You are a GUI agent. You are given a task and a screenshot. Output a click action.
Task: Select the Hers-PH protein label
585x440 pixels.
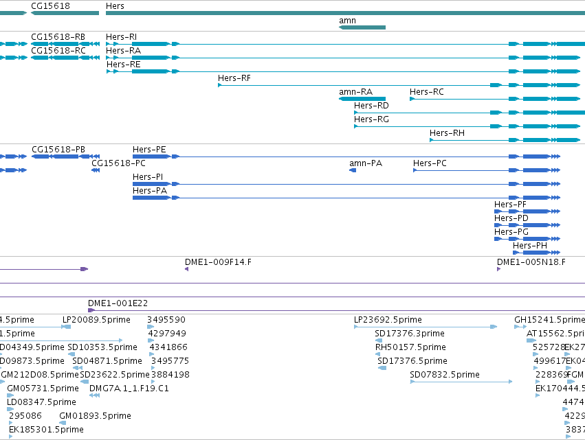530,246
